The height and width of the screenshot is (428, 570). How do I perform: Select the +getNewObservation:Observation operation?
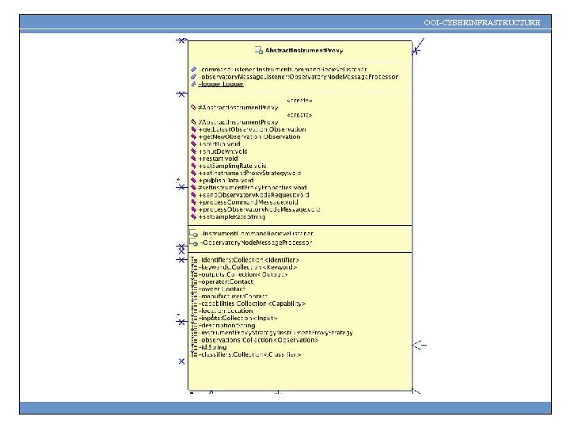pos(249,136)
